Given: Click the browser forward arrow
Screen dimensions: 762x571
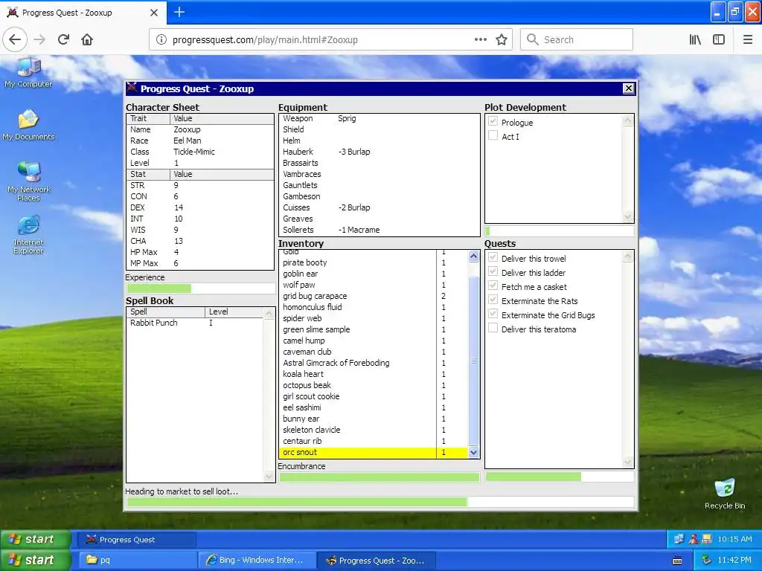Looking at the screenshot, I should [x=40, y=39].
